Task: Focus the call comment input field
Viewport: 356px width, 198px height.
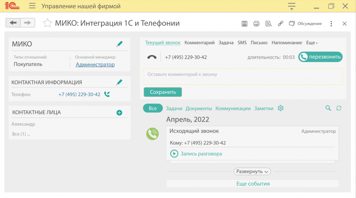Action: point(243,77)
